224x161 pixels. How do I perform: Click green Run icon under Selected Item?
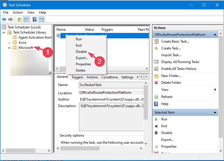156,119
